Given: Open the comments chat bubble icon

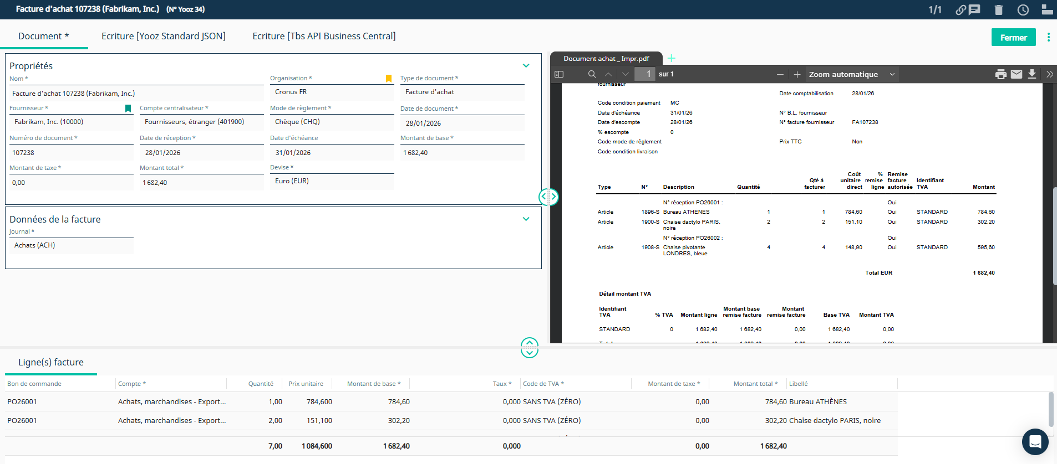Looking at the screenshot, I should [x=974, y=10].
